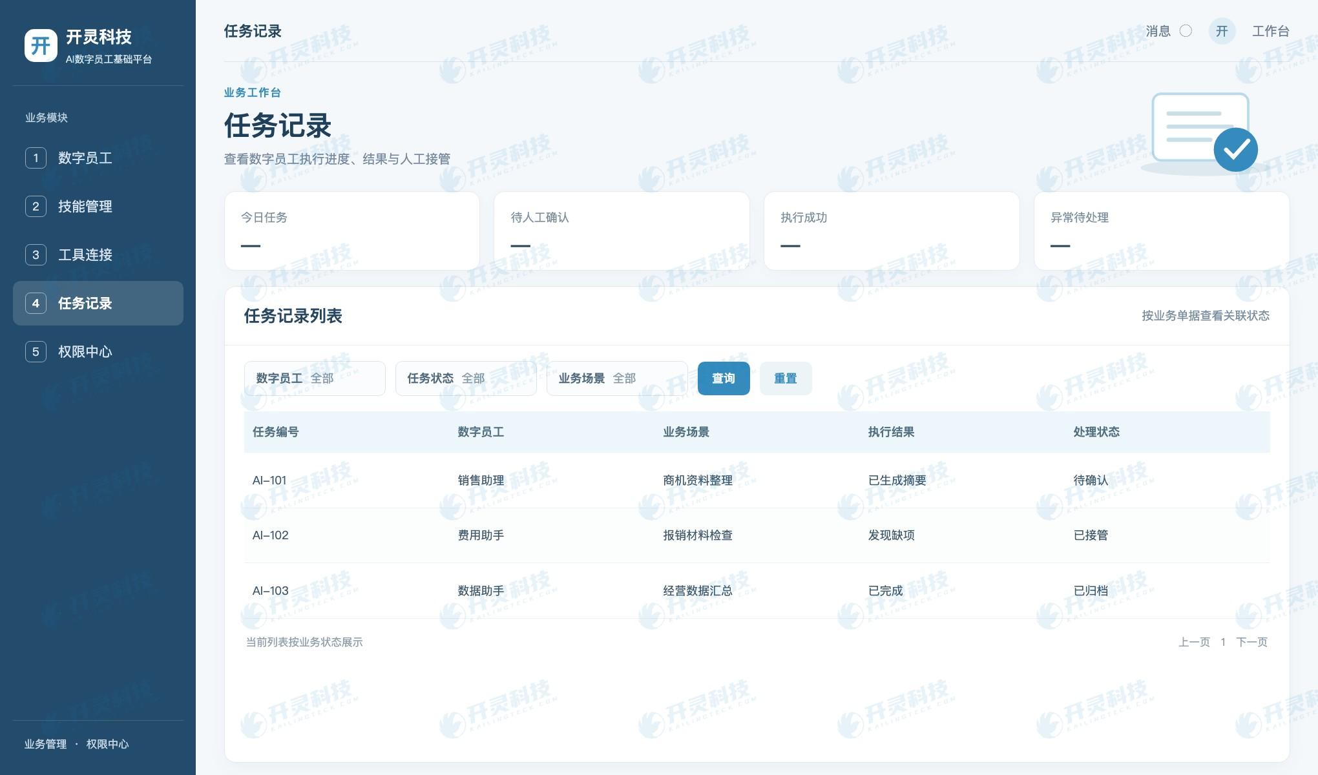Expand the 数字员工 filter dropdown
The height and width of the screenshot is (775, 1318).
315,378
